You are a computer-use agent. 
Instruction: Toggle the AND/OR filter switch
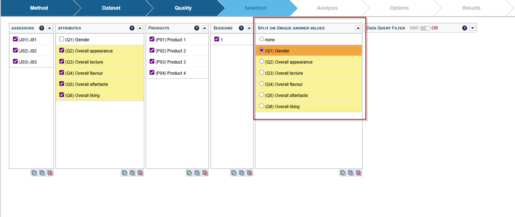pyautogui.click(x=425, y=28)
